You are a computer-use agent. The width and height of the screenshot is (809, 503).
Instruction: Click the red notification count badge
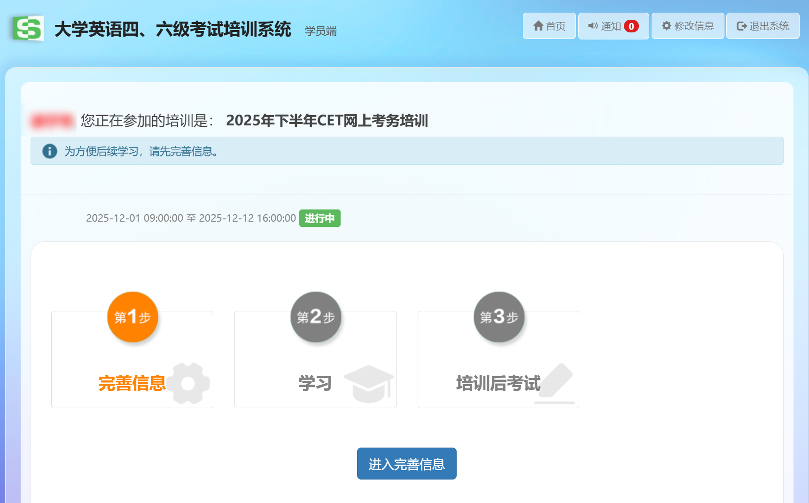pyautogui.click(x=631, y=26)
